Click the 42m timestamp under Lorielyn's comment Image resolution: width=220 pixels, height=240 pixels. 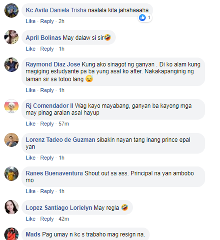(x=64, y=219)
